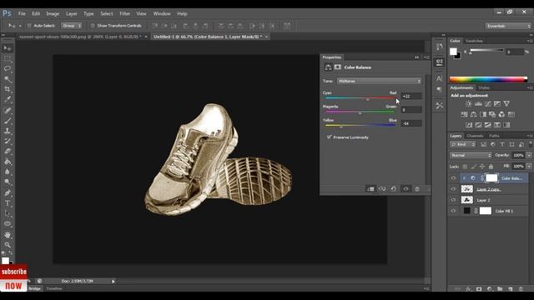Reset adjustment defaults in Properties panel
The width and height of the screenshot is (534, 300).
[393, 189]
